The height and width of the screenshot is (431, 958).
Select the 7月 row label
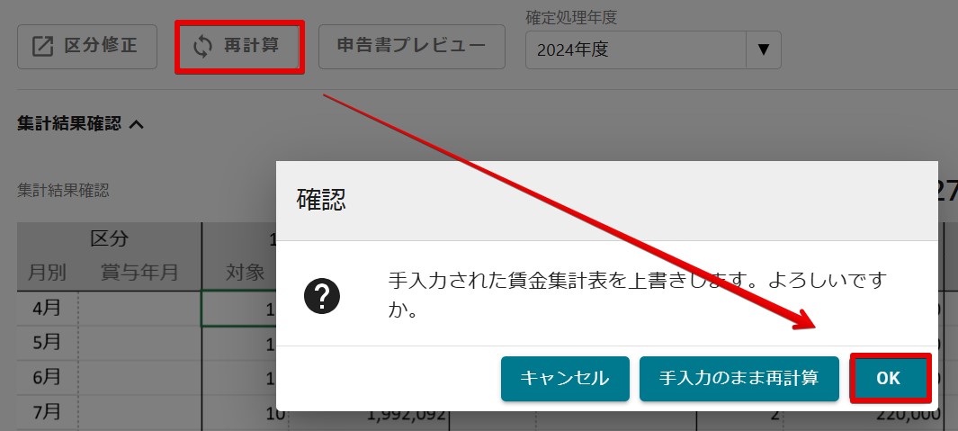(47, 413)
